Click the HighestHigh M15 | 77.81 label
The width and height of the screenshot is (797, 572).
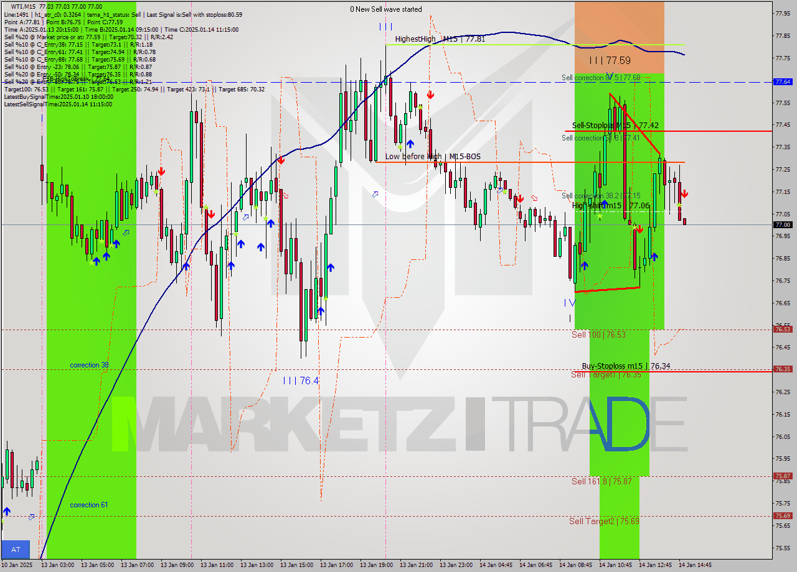pyautogui.click(x=440, y=39)
